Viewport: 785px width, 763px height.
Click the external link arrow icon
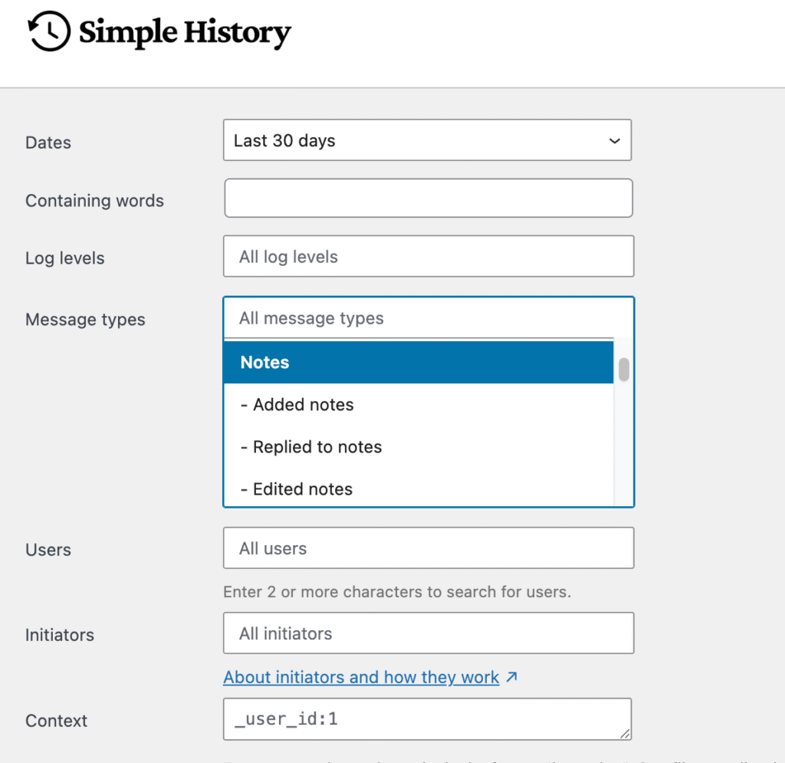[512, 677]
